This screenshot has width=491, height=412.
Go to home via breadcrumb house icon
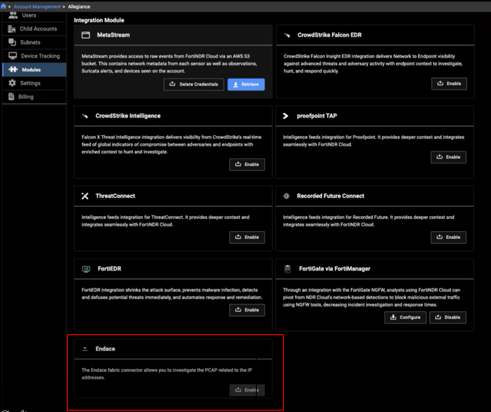4,6
